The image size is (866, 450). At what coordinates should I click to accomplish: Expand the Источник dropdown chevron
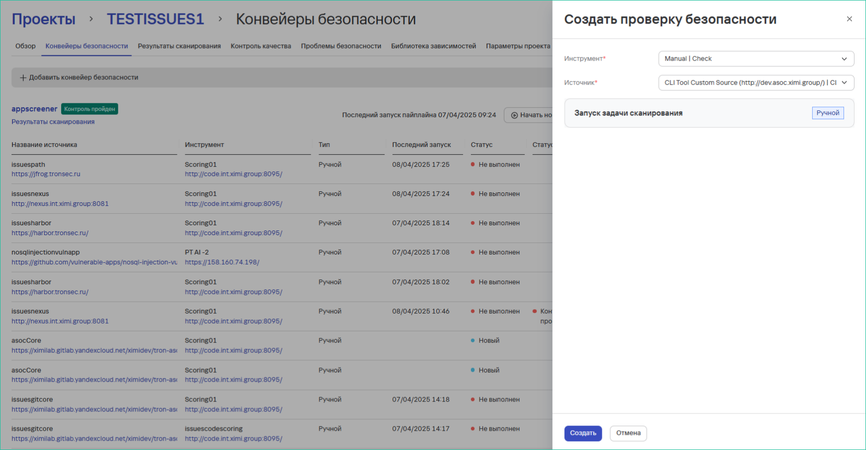844,83
